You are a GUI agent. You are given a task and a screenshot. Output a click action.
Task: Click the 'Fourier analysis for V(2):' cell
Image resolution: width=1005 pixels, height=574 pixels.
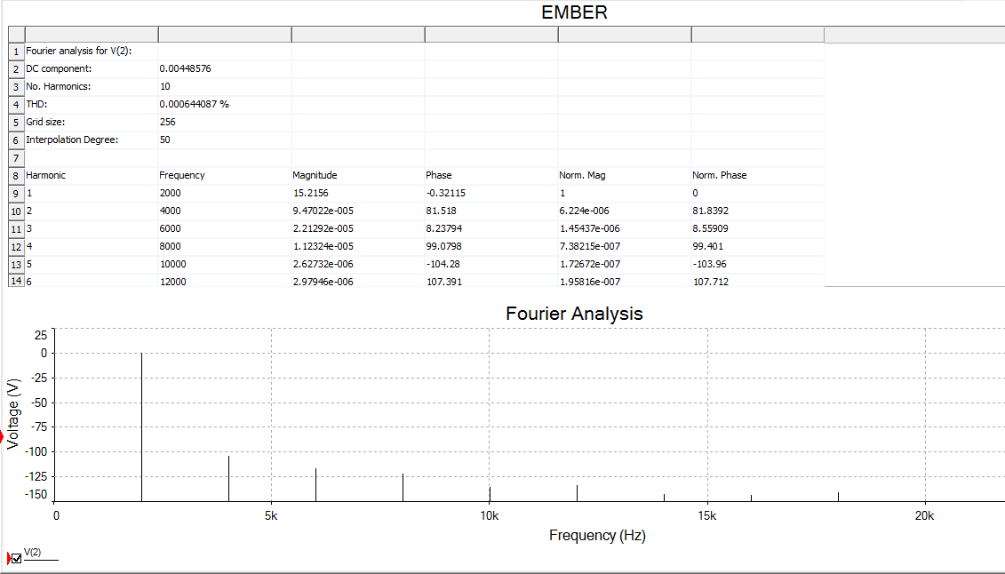(92, 51)
